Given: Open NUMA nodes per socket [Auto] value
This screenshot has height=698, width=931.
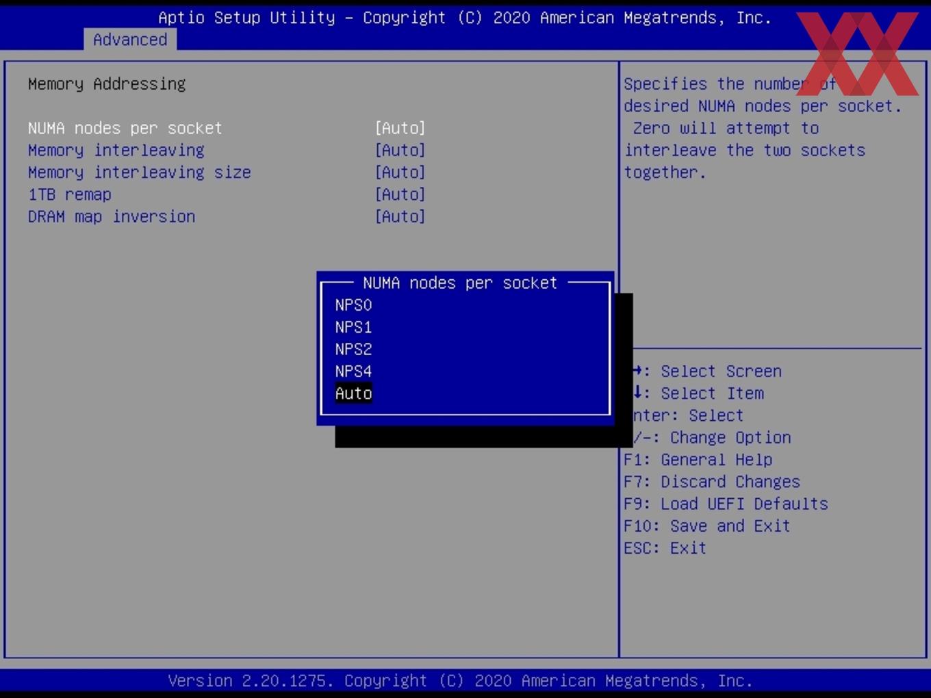Looking at the screenshot, I should [x=400, y=128].
